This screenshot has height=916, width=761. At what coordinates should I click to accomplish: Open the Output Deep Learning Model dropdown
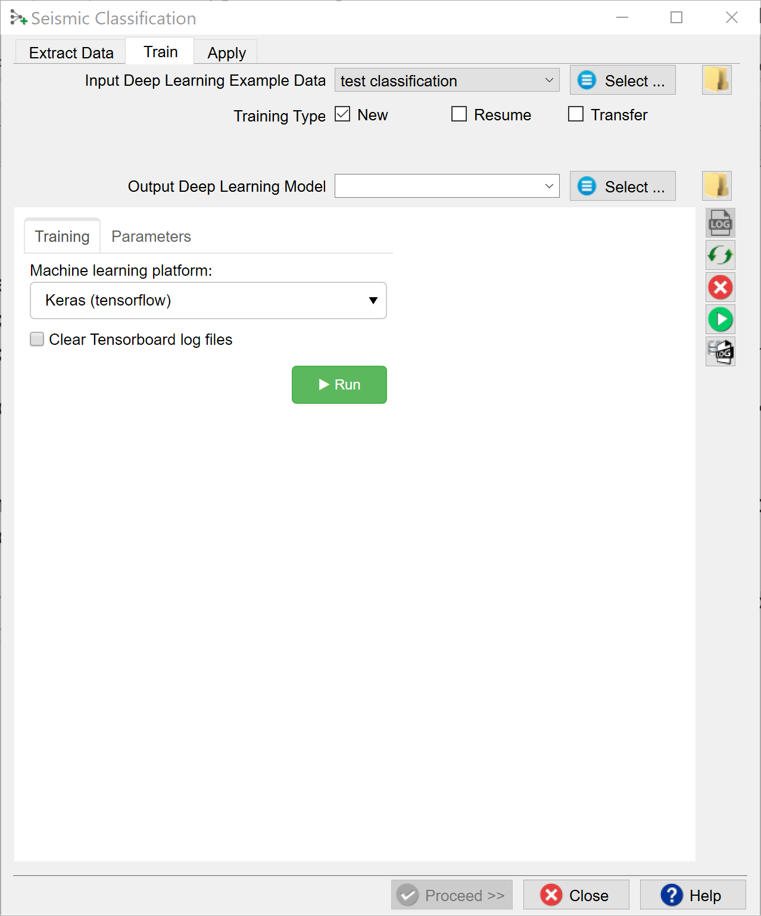click(447, 186)
